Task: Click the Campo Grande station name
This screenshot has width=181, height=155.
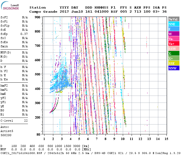Action: [43, 12]
